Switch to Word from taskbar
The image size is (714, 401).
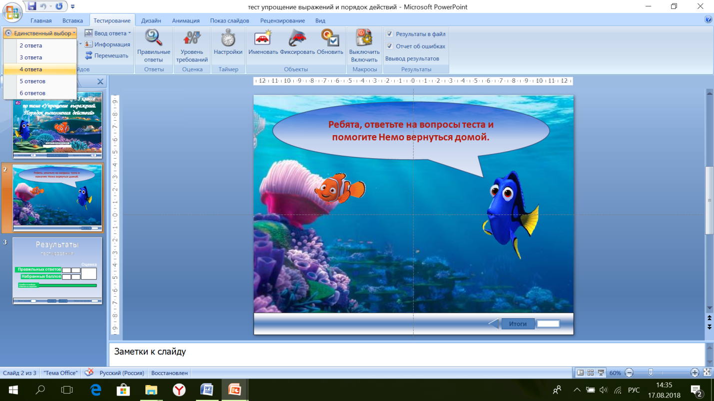tap(206, 390)
